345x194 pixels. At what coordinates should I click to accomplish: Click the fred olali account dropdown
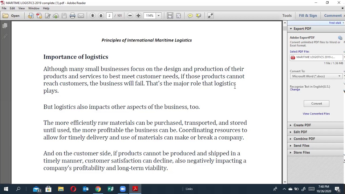pos(336,23)
